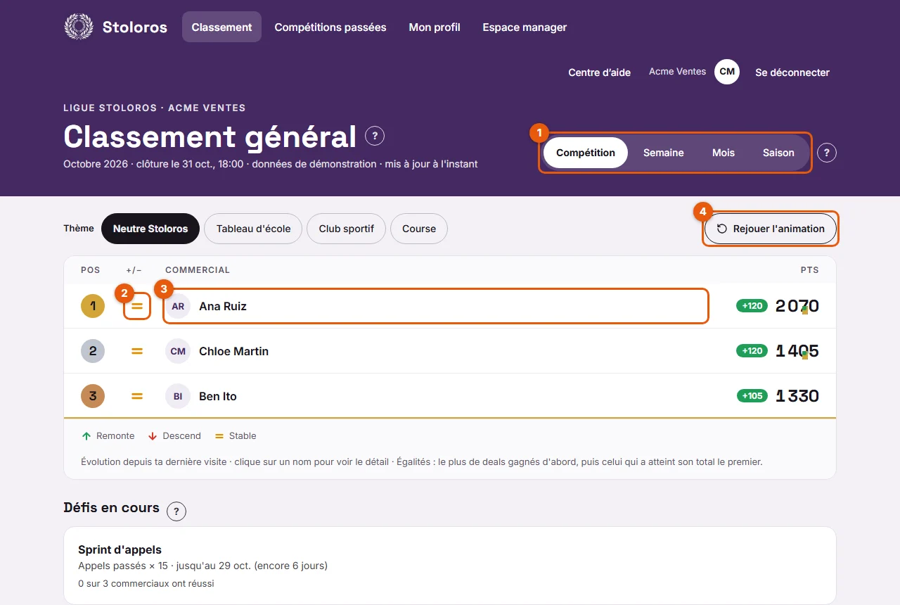Switch the ranking to Saison
The width and height of the screenshot is (900, 605).
point(778,153)
